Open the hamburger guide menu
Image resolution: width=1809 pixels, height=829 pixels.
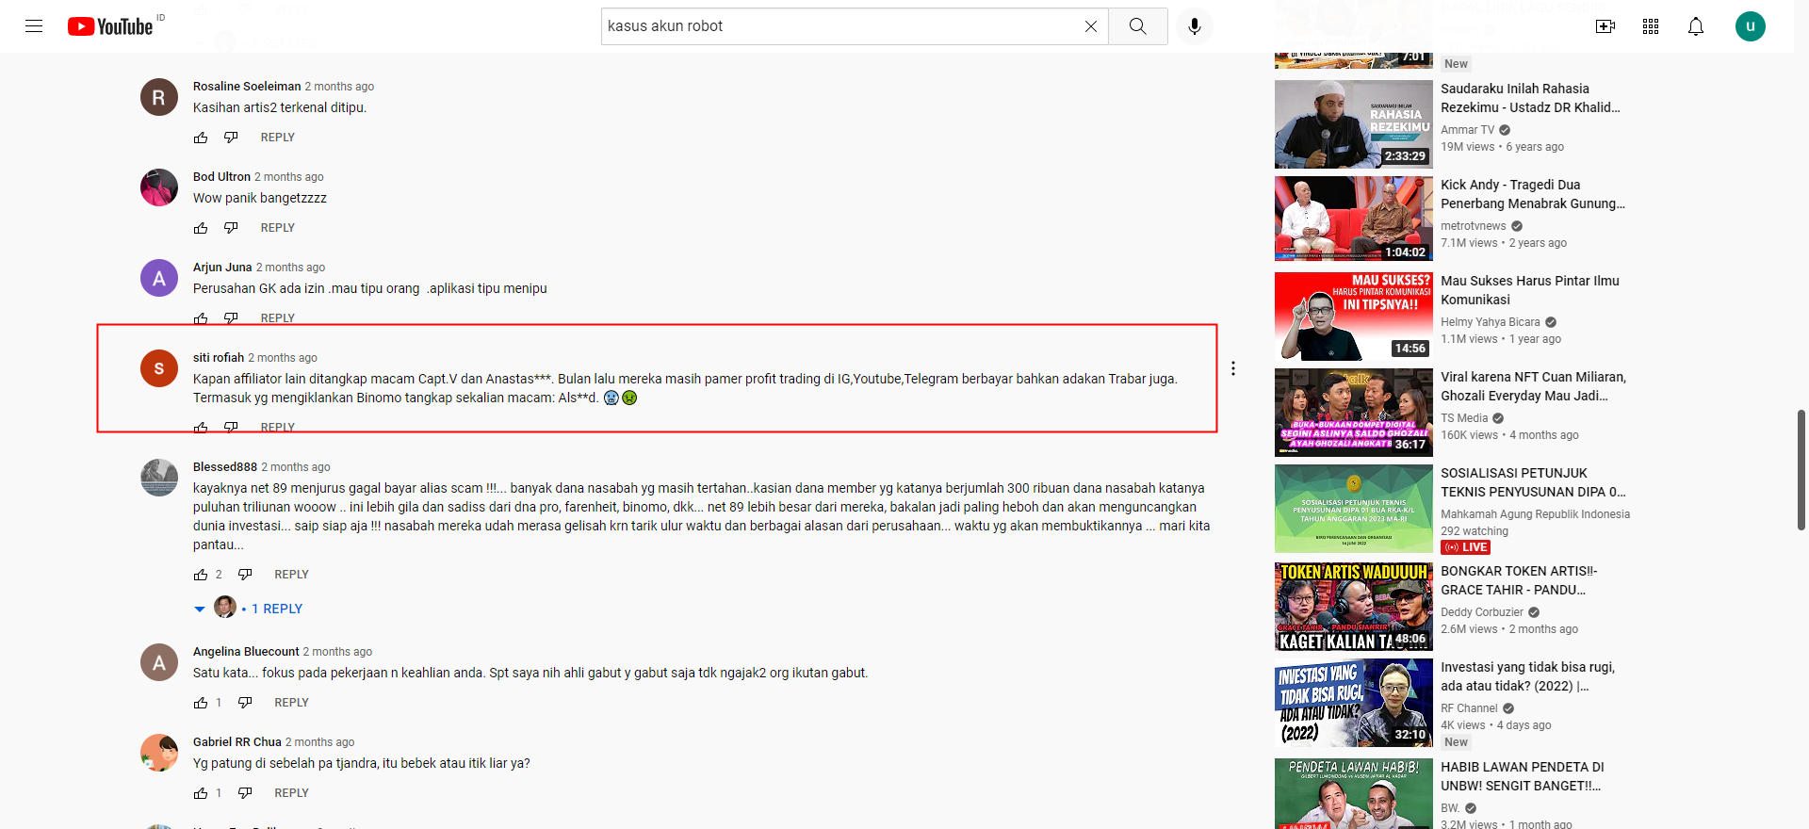coord(34,26)
